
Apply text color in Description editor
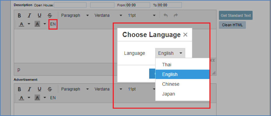click(21, 24)
